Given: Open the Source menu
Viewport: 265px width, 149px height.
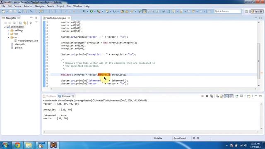Looking at the screenshot, I should [18, 6].
